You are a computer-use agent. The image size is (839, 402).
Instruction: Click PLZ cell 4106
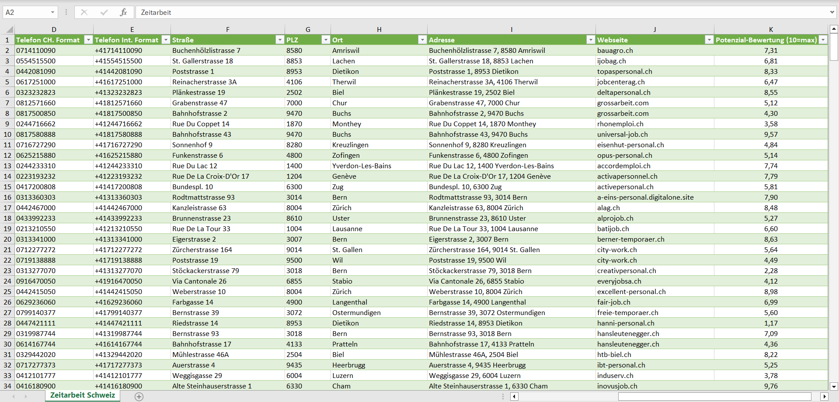pyautogui.click(x=308, y=82)
